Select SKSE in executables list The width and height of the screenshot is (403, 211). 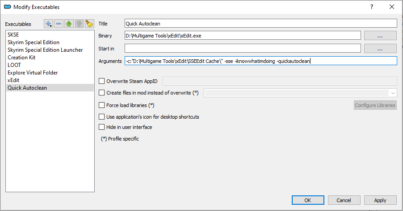tap(13, 35)
